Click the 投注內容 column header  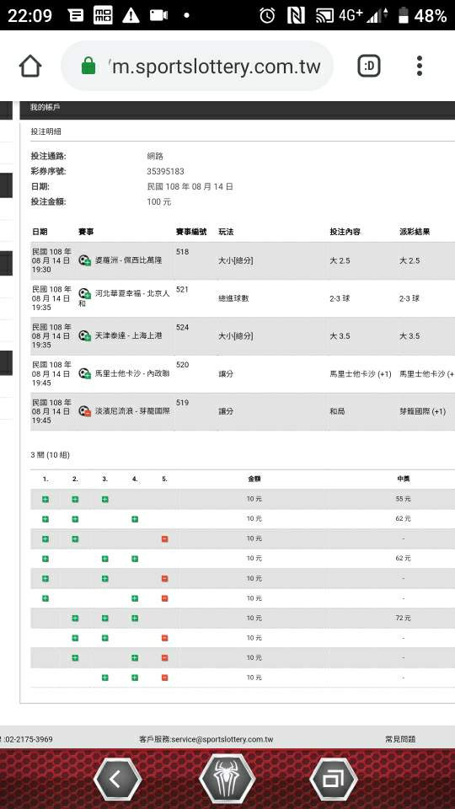click(345, 233)
